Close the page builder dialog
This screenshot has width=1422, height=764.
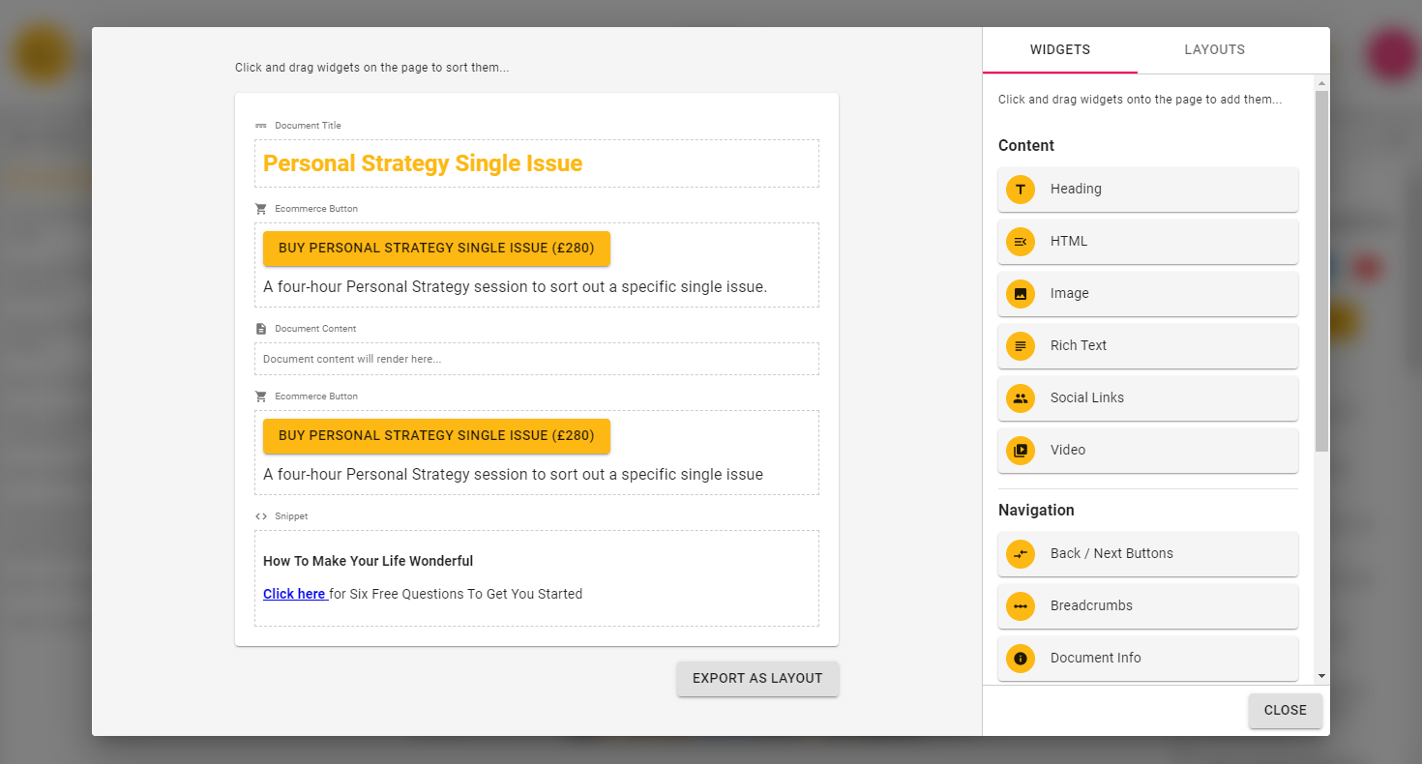pos(1285,711)
